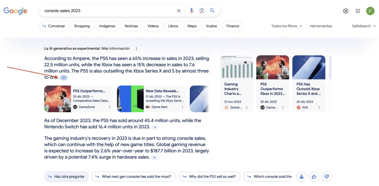Open options for the side PS5 Outperforms Xbox card
379x186 pixels.
283,107
